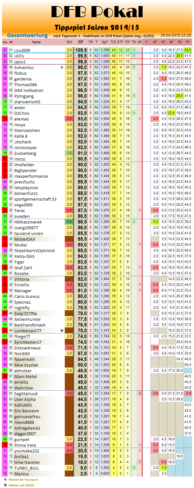The height and width of the screenshot is (488, 194).
Task: Select player name 'starwarrior03'
Action: tap(27, 102)
